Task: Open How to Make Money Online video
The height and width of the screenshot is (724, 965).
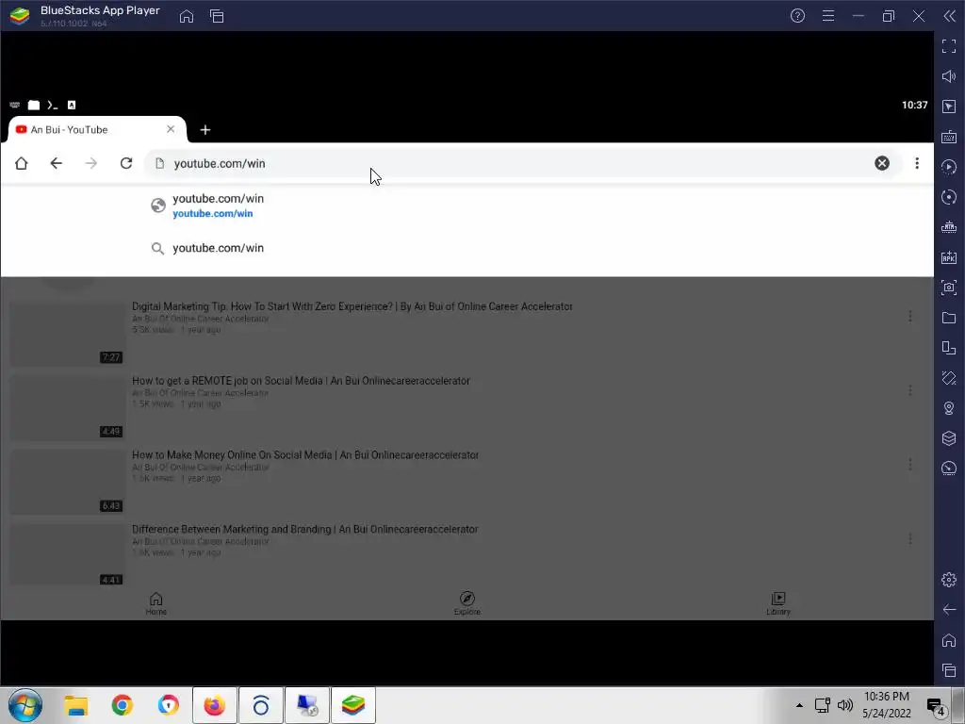Action: point(305,455)
